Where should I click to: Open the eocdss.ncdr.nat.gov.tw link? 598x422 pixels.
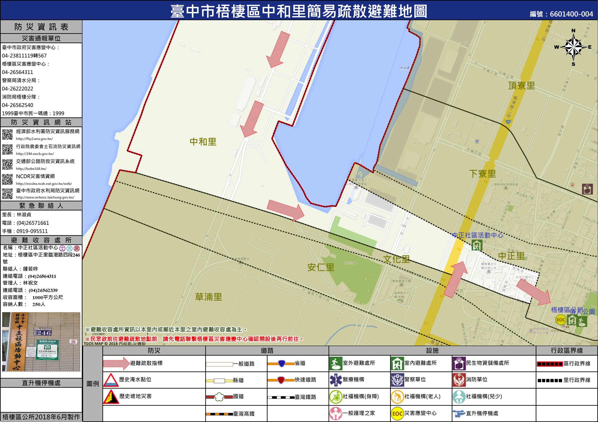tap(44, 183)
